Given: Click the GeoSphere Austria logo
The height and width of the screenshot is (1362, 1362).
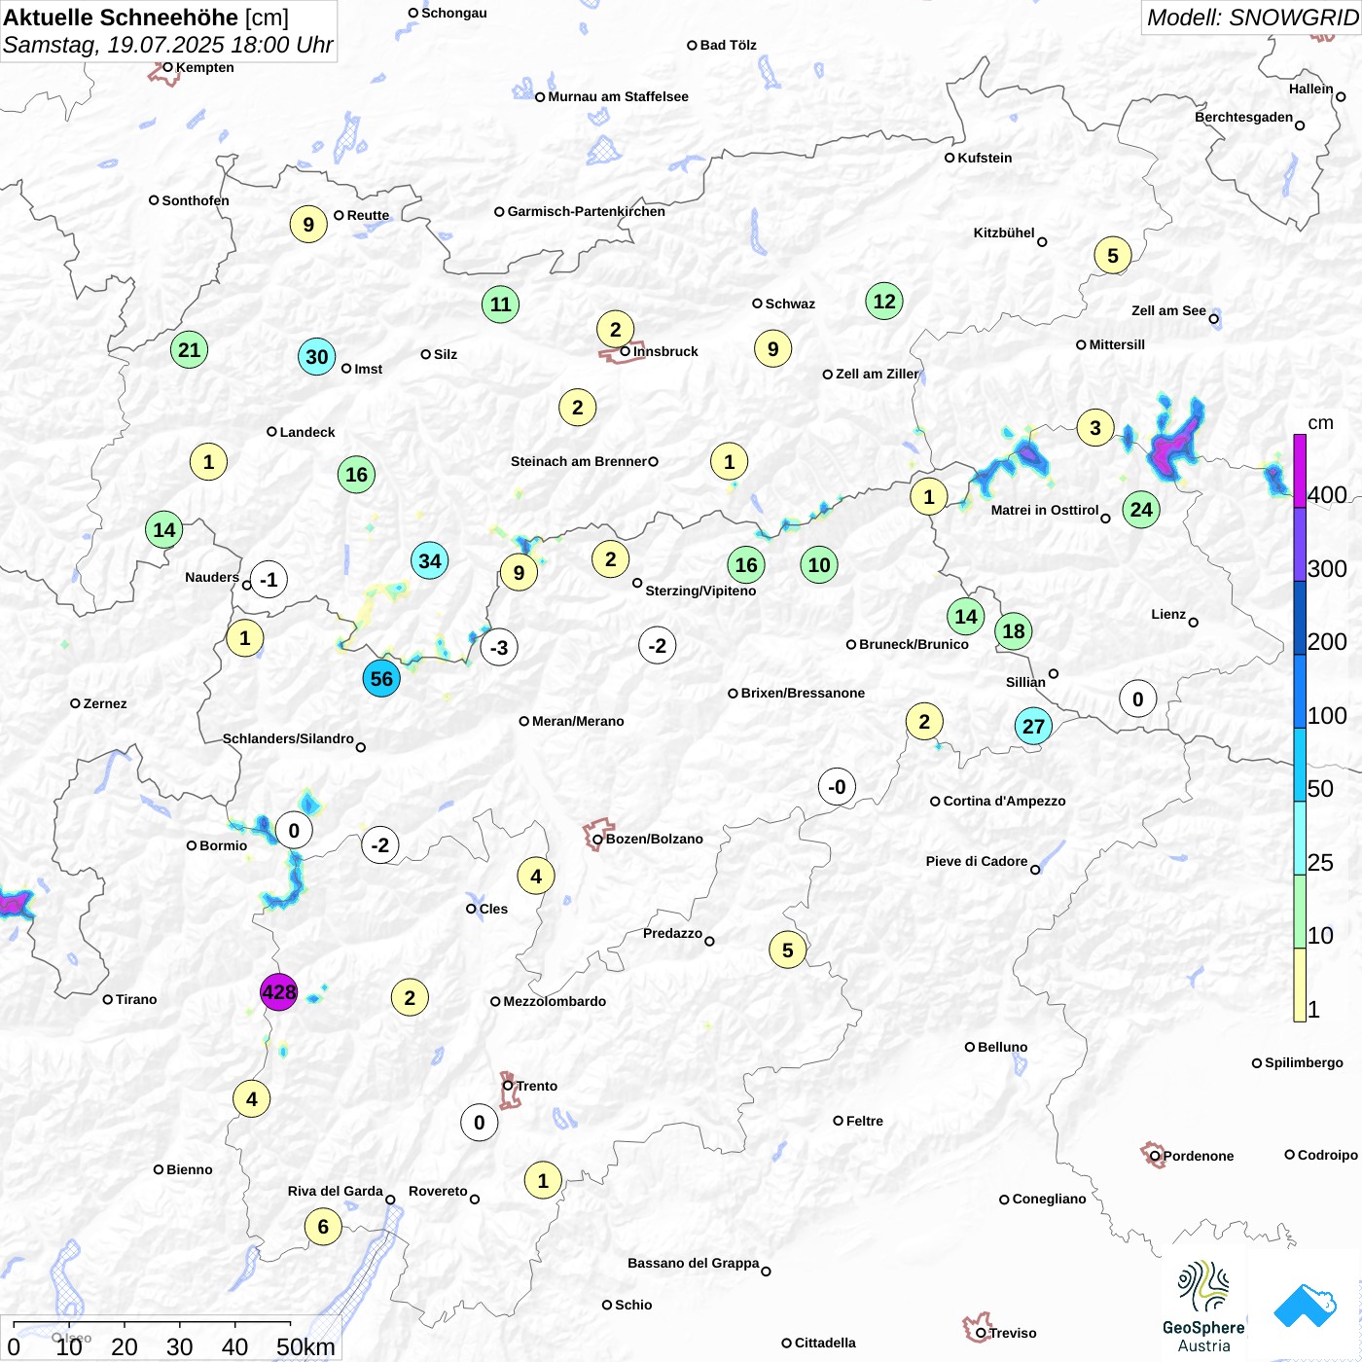Looking at the screenshot, I should coord(1203,1307).
